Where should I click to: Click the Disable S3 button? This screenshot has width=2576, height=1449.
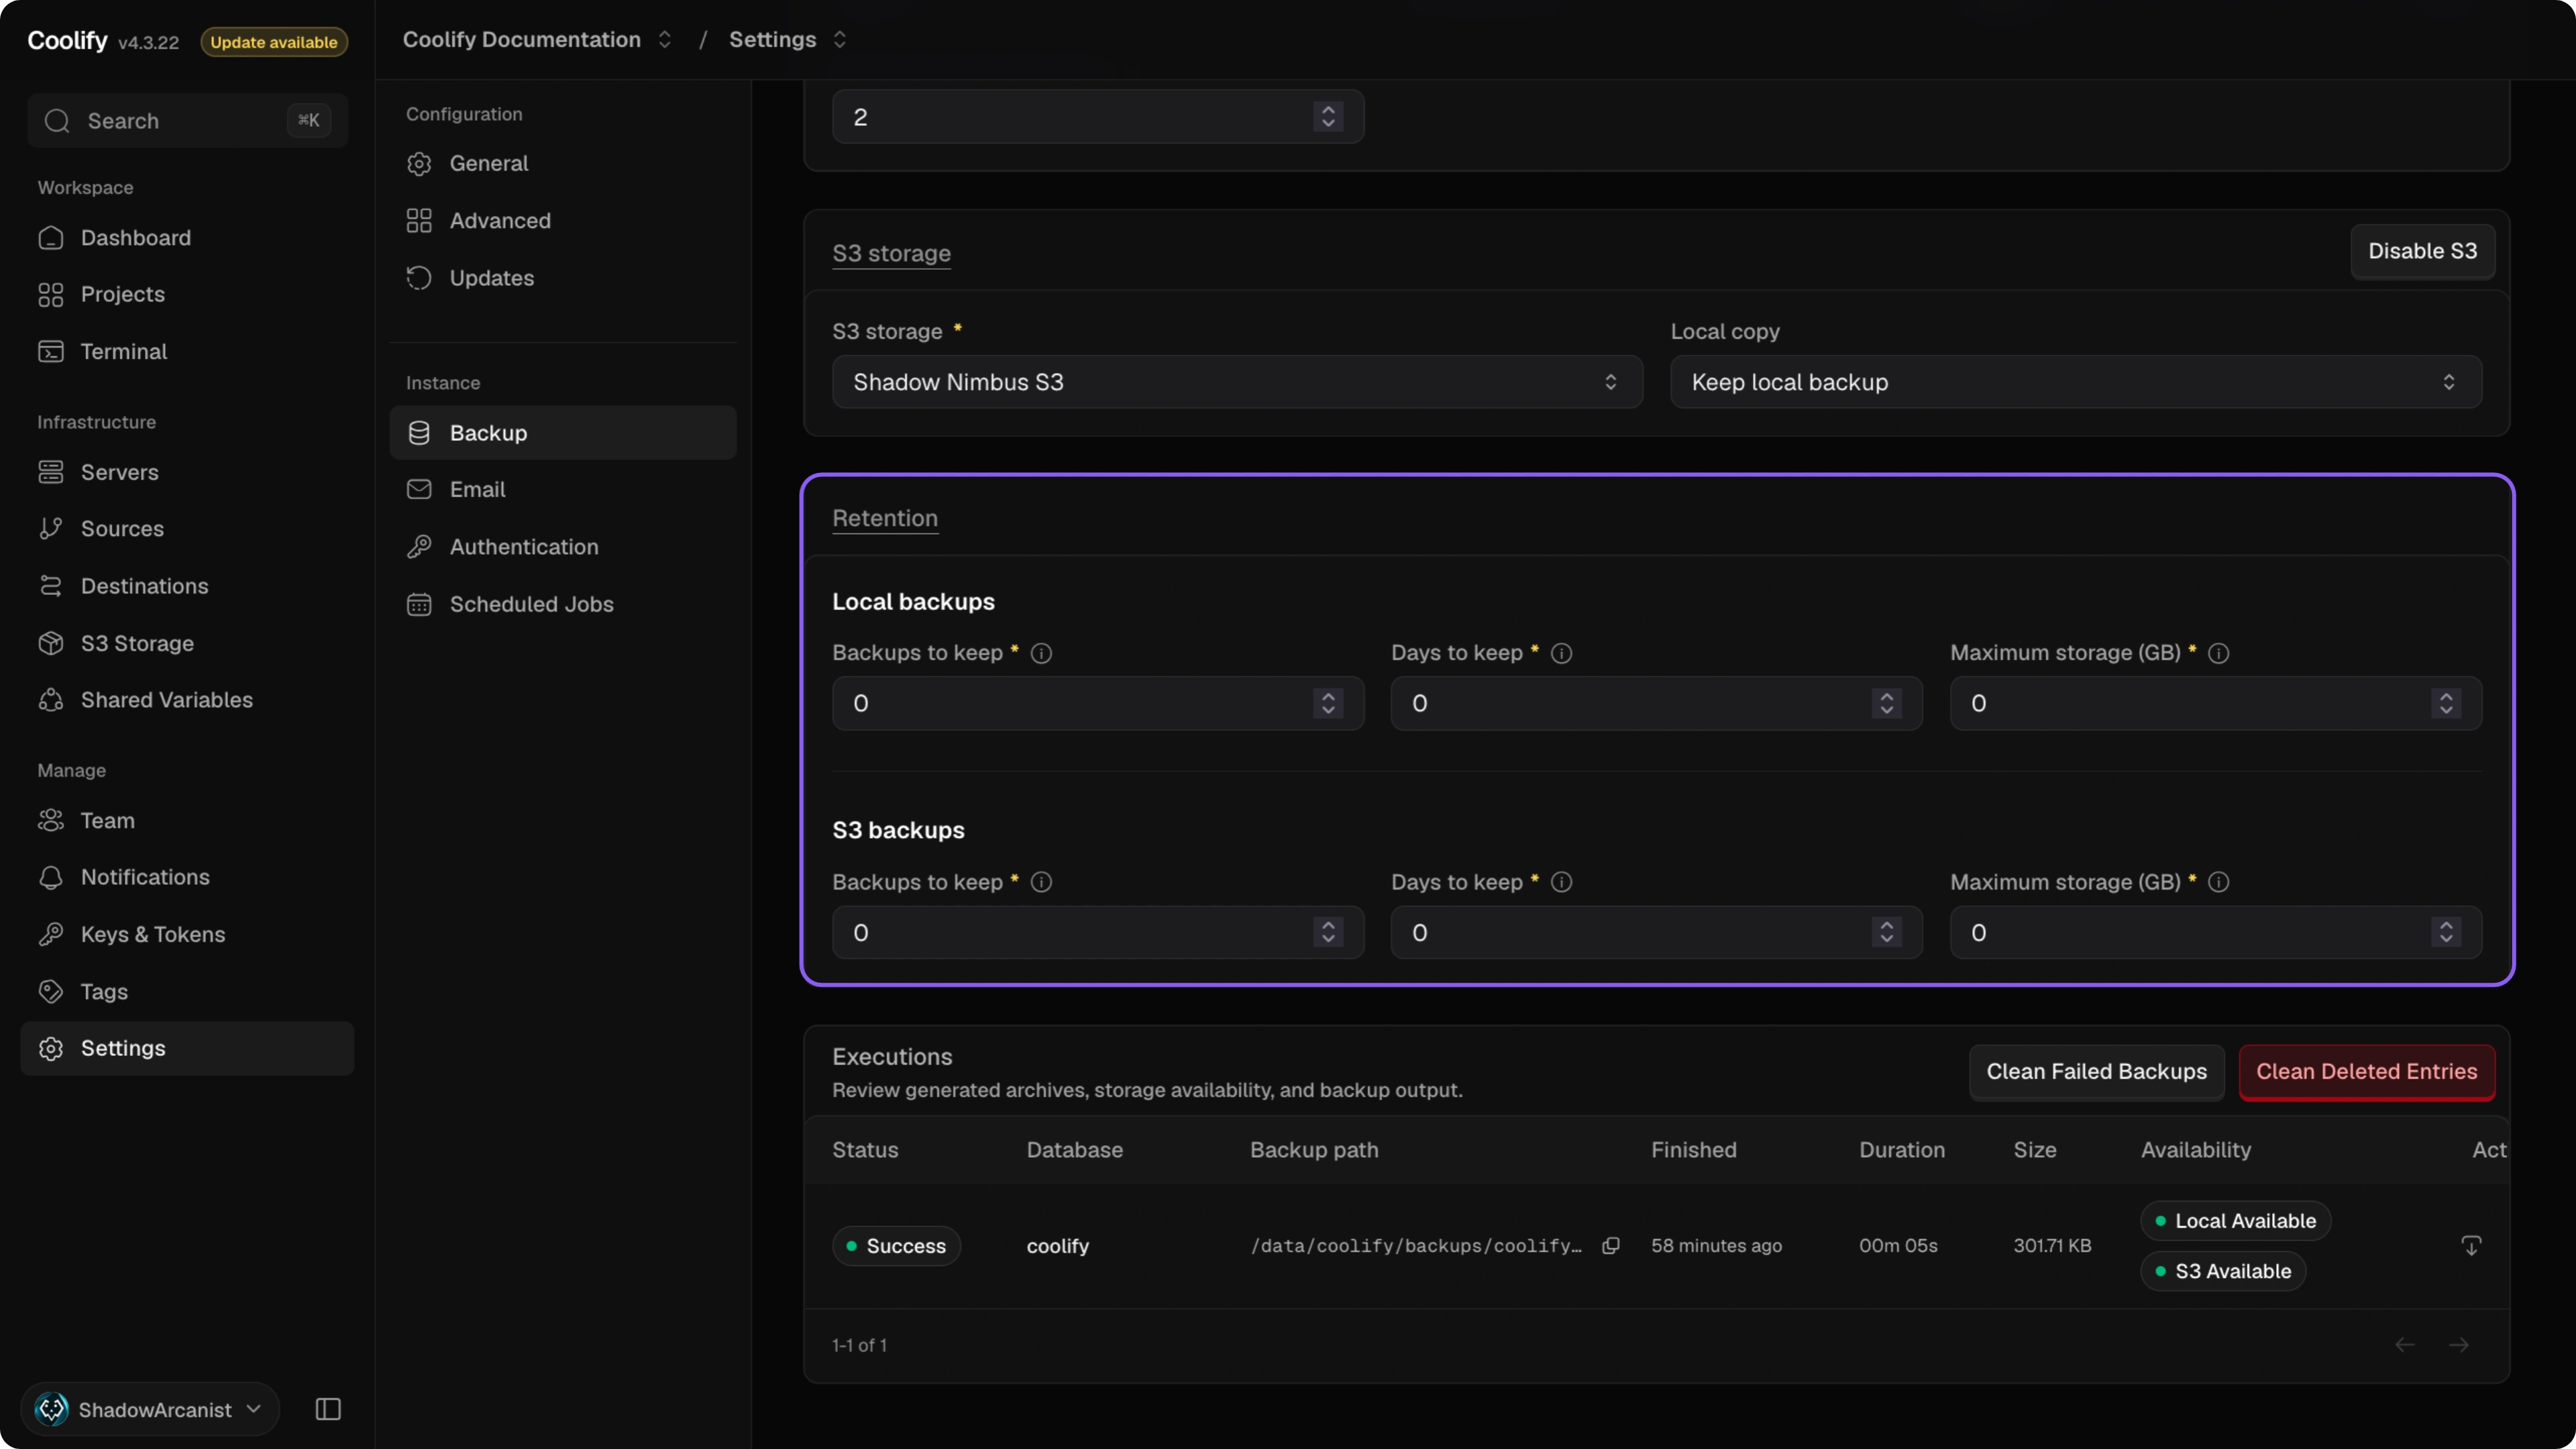pyautogui.click(x=2422, y=252)
